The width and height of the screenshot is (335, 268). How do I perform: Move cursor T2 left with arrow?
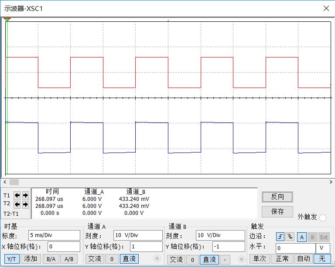pos(17,204)
